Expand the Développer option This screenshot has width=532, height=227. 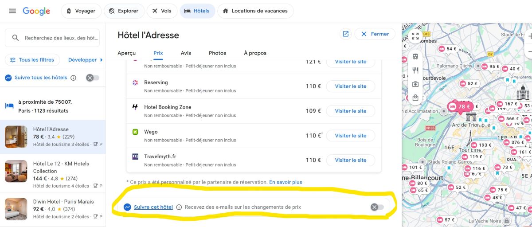(x=85, y=60)
